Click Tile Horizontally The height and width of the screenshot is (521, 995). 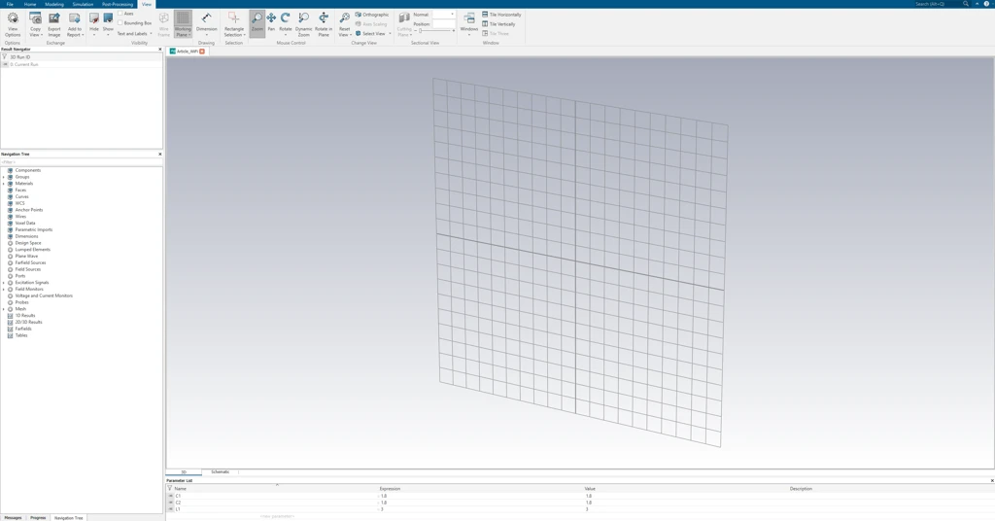(x=501, y=15)
